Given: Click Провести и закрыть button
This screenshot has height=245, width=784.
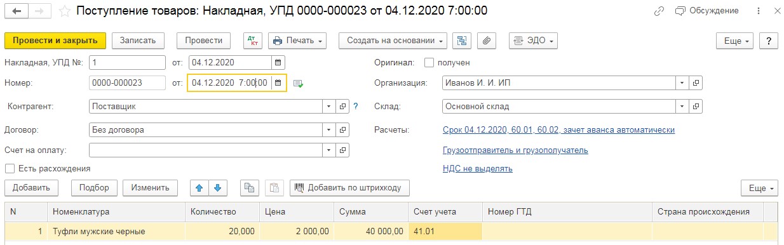Looking at the screenshot, I should coord(55,41).
